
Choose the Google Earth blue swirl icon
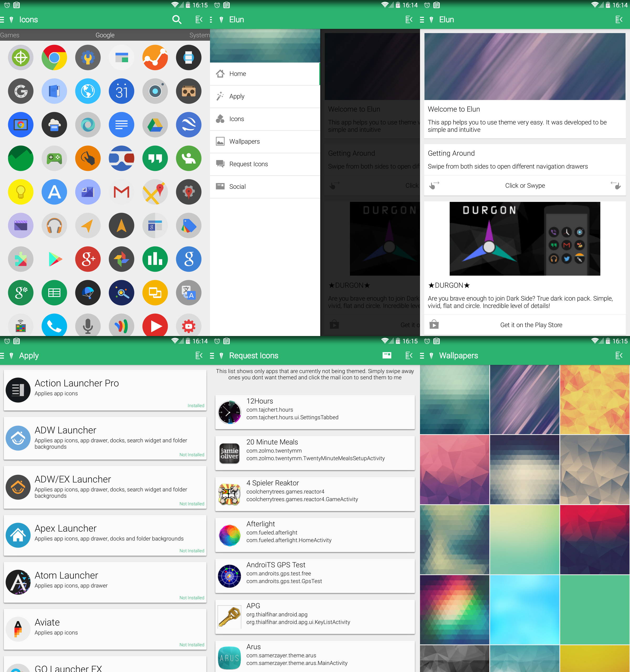click(x=188, y=124)
